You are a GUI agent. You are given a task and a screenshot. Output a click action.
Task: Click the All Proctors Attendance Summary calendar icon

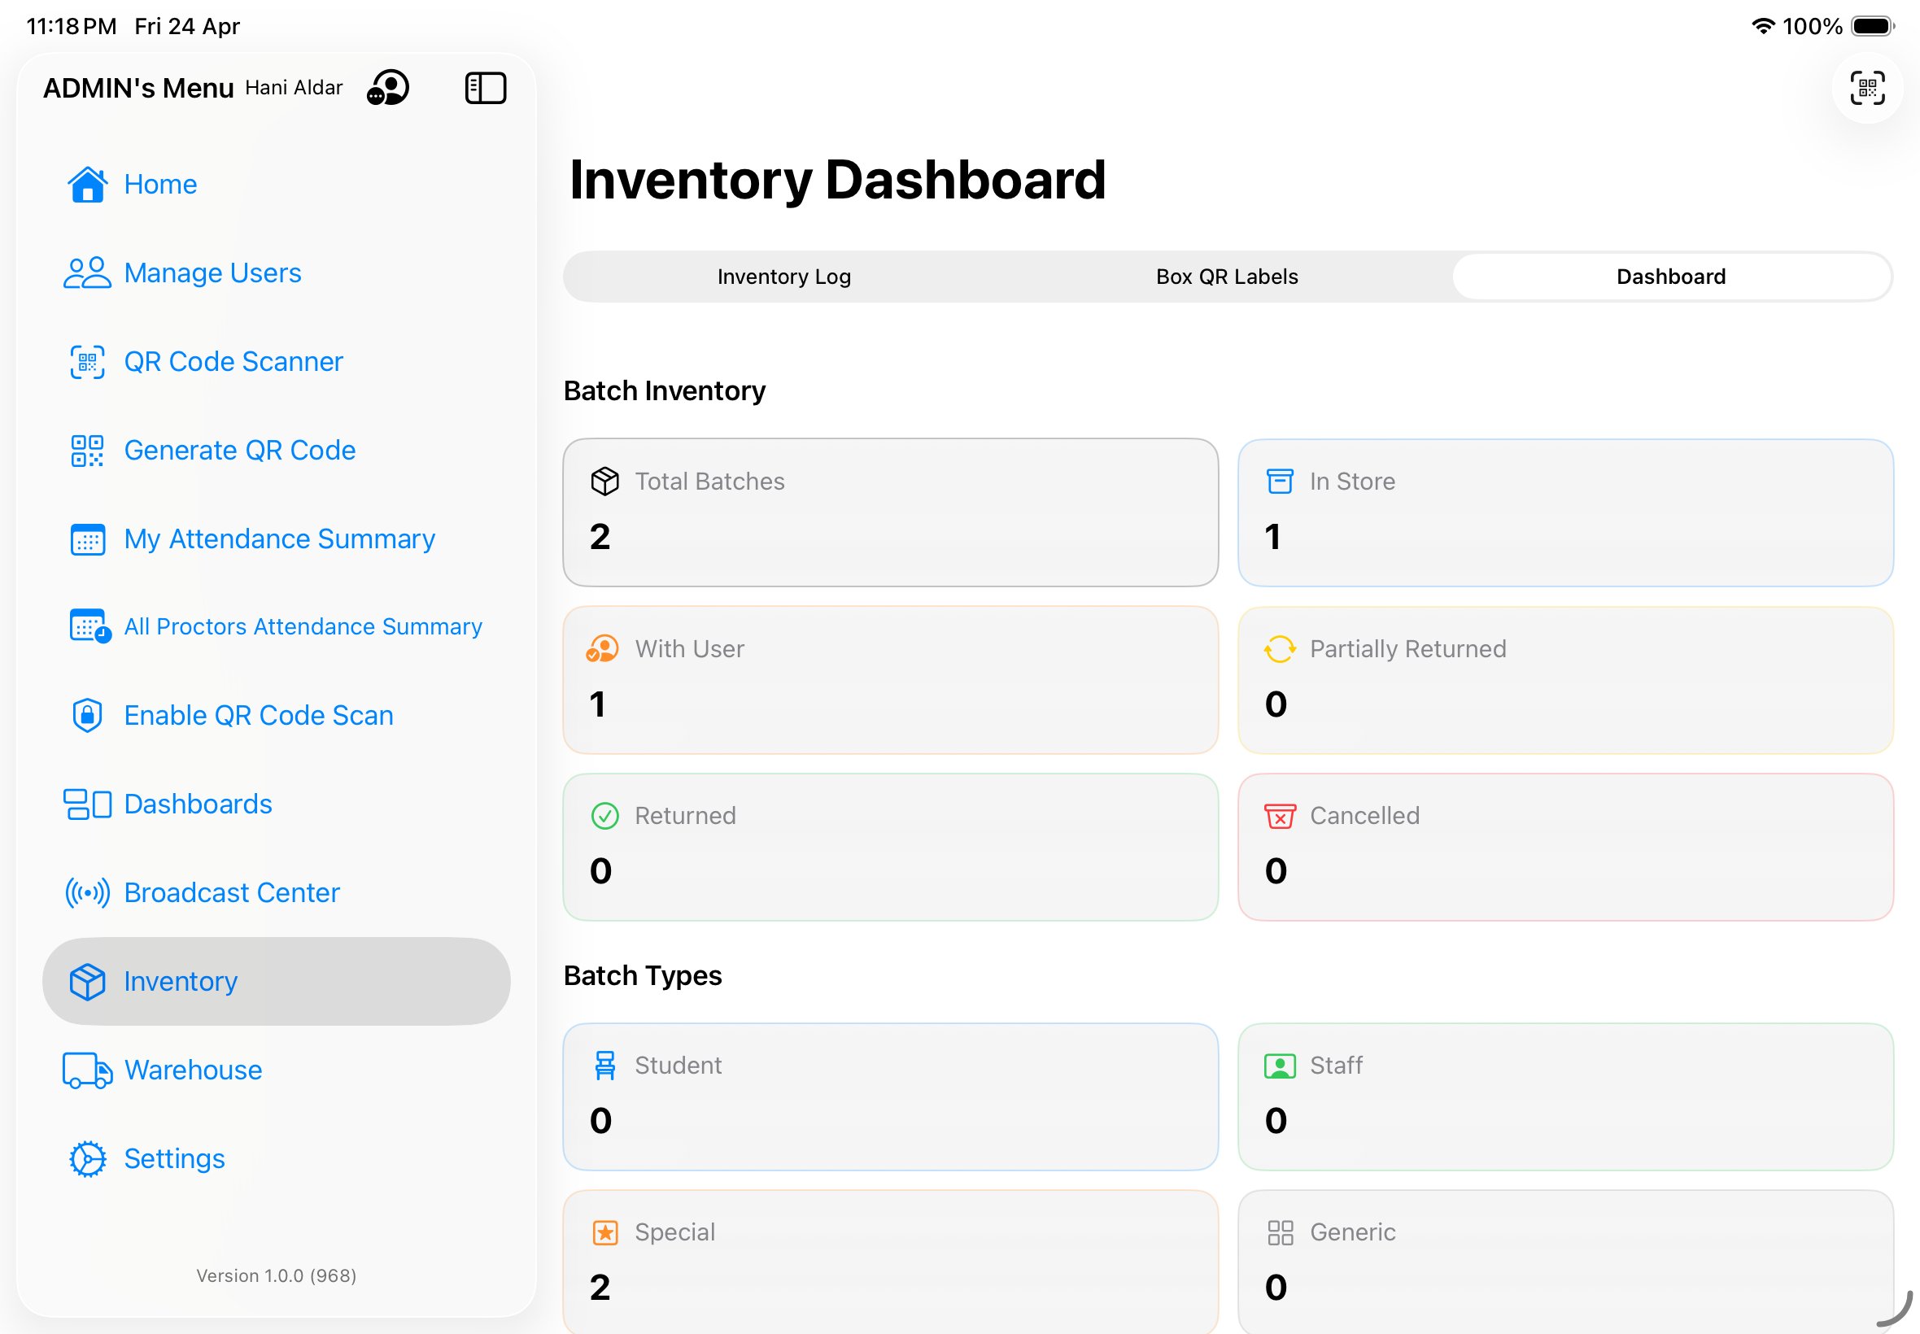click(x=87, y=626)
